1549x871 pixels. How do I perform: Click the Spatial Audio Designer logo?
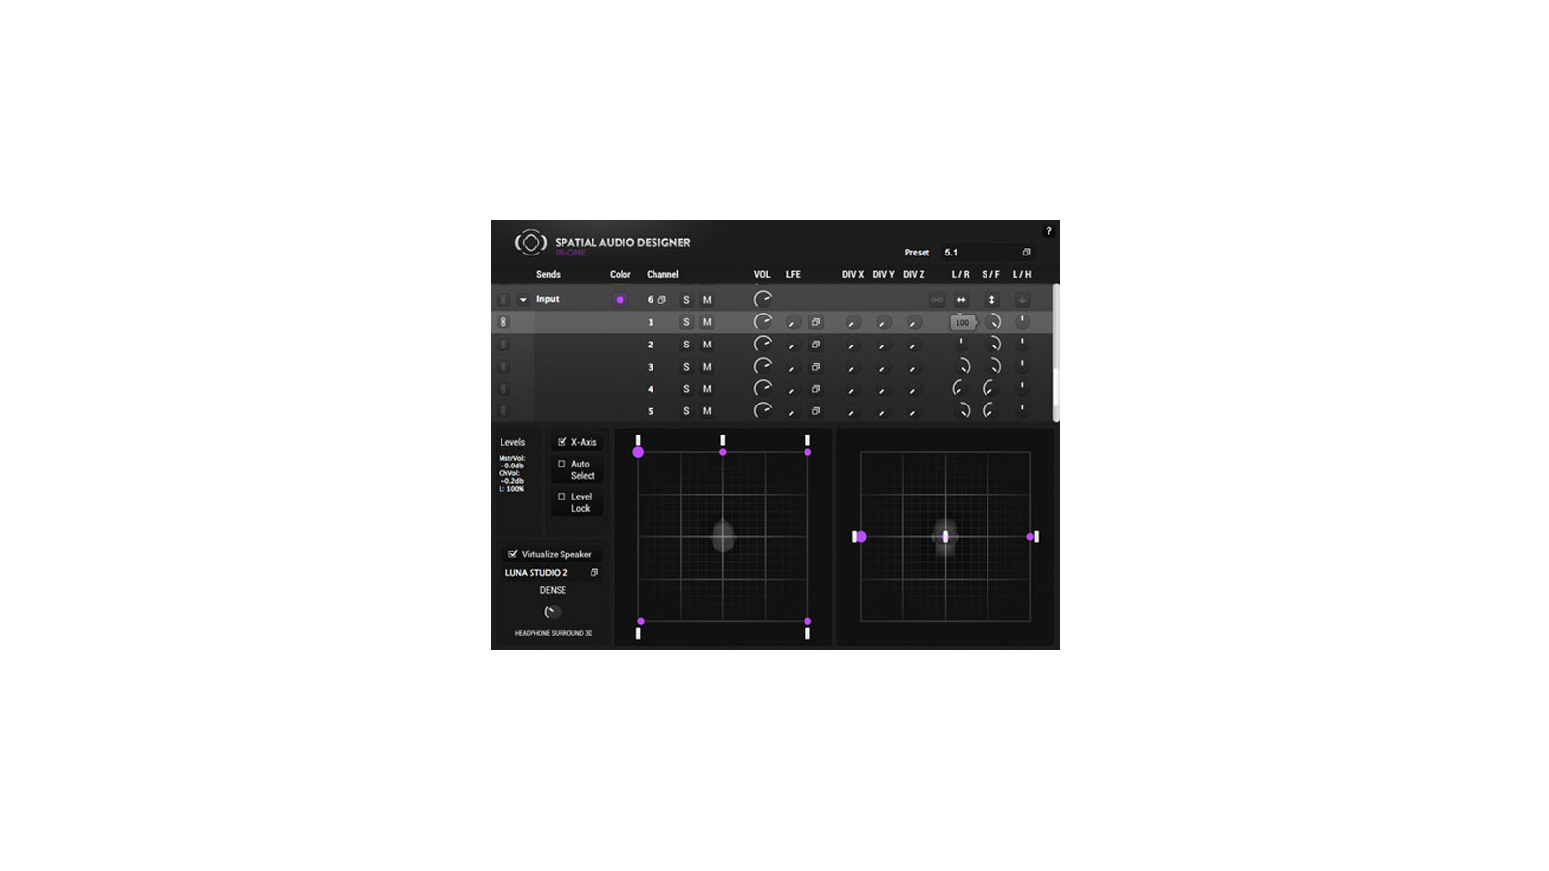531,243
